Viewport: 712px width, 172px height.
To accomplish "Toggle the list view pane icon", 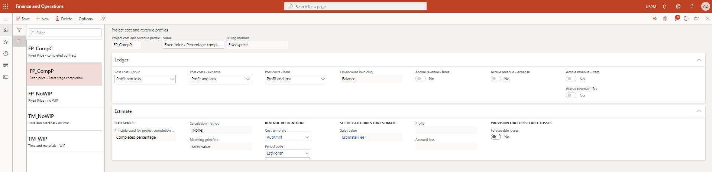I will coord(19,41).
